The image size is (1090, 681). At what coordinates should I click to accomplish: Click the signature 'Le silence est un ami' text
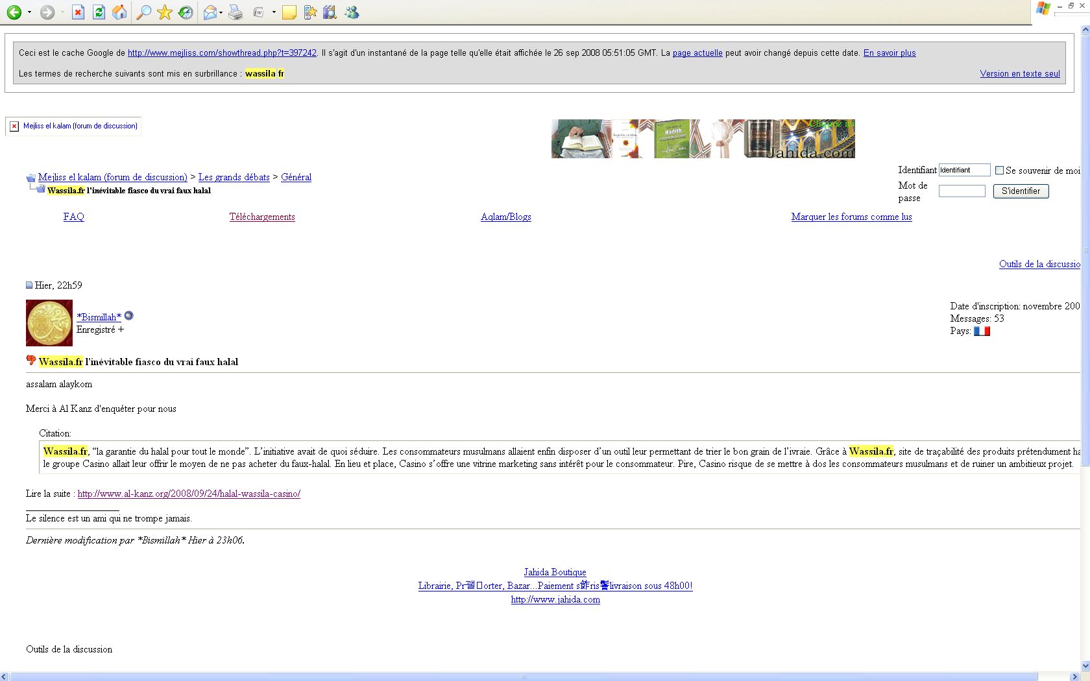click(109, 518)
